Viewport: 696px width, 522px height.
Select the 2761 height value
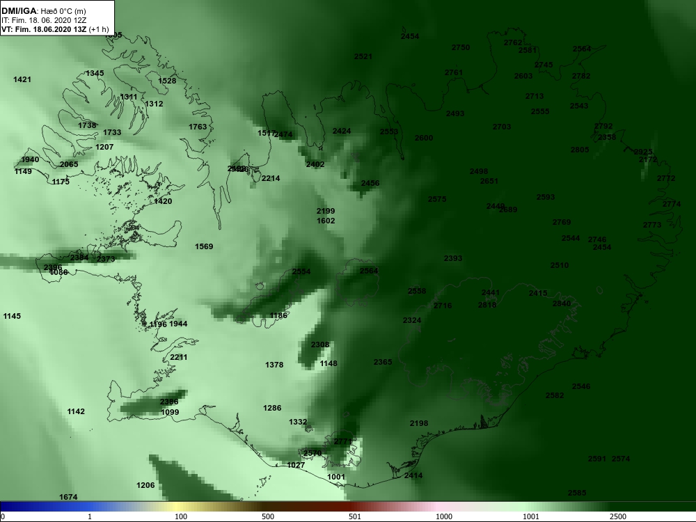(454, 73)
